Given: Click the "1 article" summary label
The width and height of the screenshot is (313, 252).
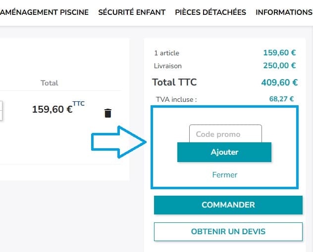Looking at the screenshot, I should pos(167,53).
